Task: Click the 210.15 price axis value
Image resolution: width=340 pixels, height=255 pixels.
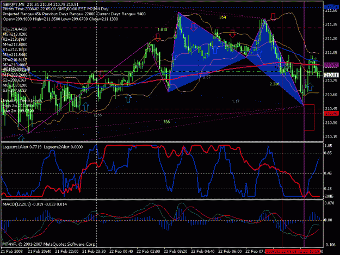Action: click(331, 136)
